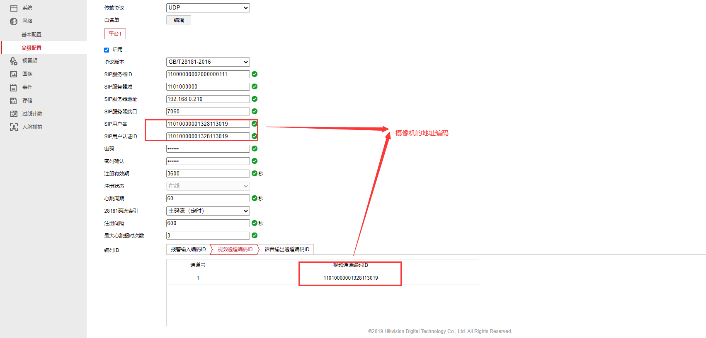Open the 过线计数 (Line counting) icon
The image size is (706, 338).
point(14,114)
